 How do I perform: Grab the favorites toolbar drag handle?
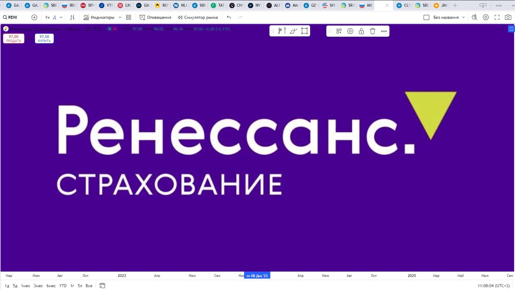pyautogui.click(x=273, y=31)
